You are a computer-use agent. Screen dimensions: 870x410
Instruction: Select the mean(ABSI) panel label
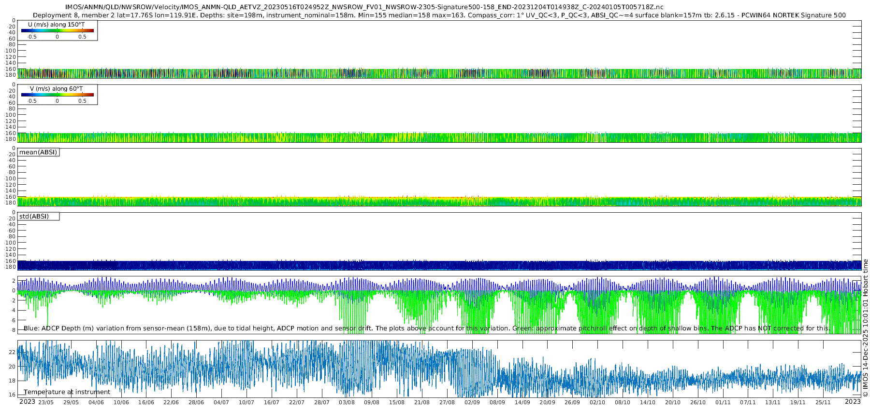pyautogui.click(x=38, y=152)
